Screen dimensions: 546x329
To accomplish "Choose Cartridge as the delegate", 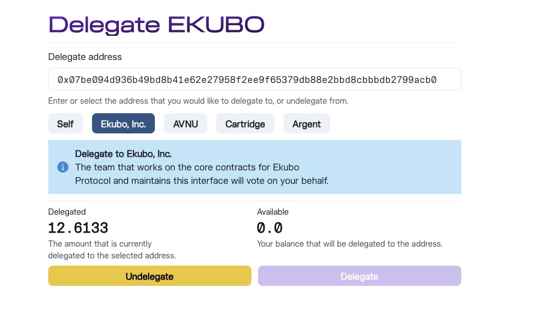I will (x=245, y=124).
